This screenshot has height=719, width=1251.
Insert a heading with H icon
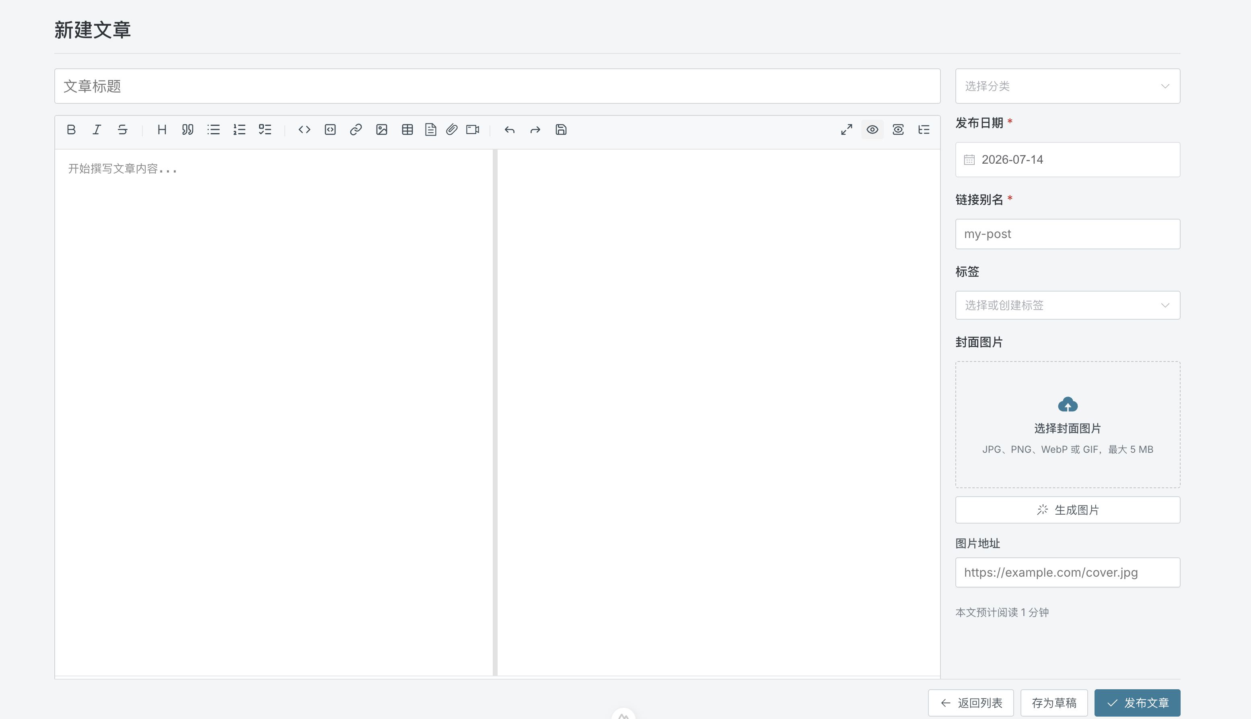161,129
